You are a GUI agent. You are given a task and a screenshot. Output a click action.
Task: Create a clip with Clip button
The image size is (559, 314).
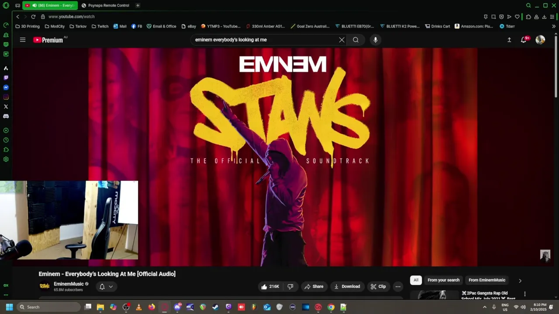click(x=378, y=287)
